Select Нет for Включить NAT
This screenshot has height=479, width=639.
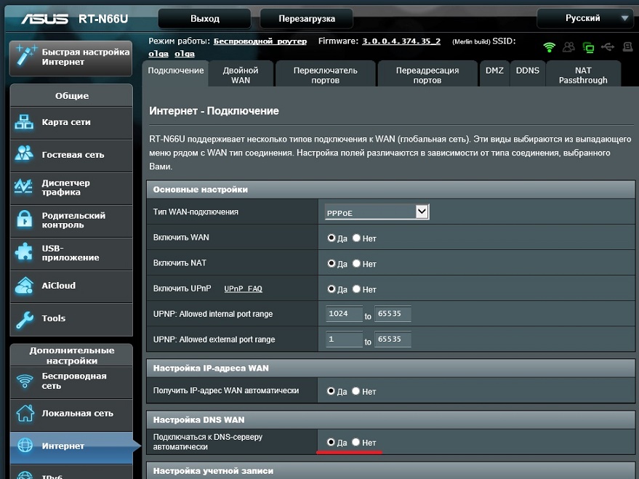[x=356, y=264]
